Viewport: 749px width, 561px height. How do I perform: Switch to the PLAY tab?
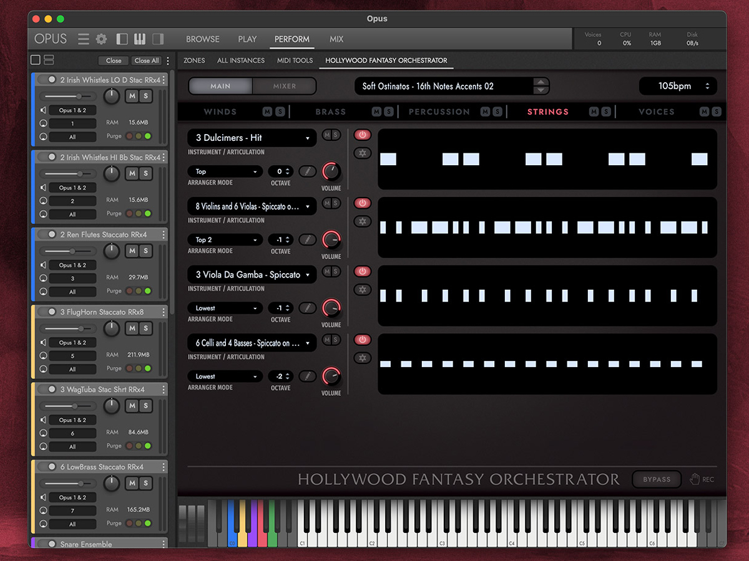click(x=247, y=39)
